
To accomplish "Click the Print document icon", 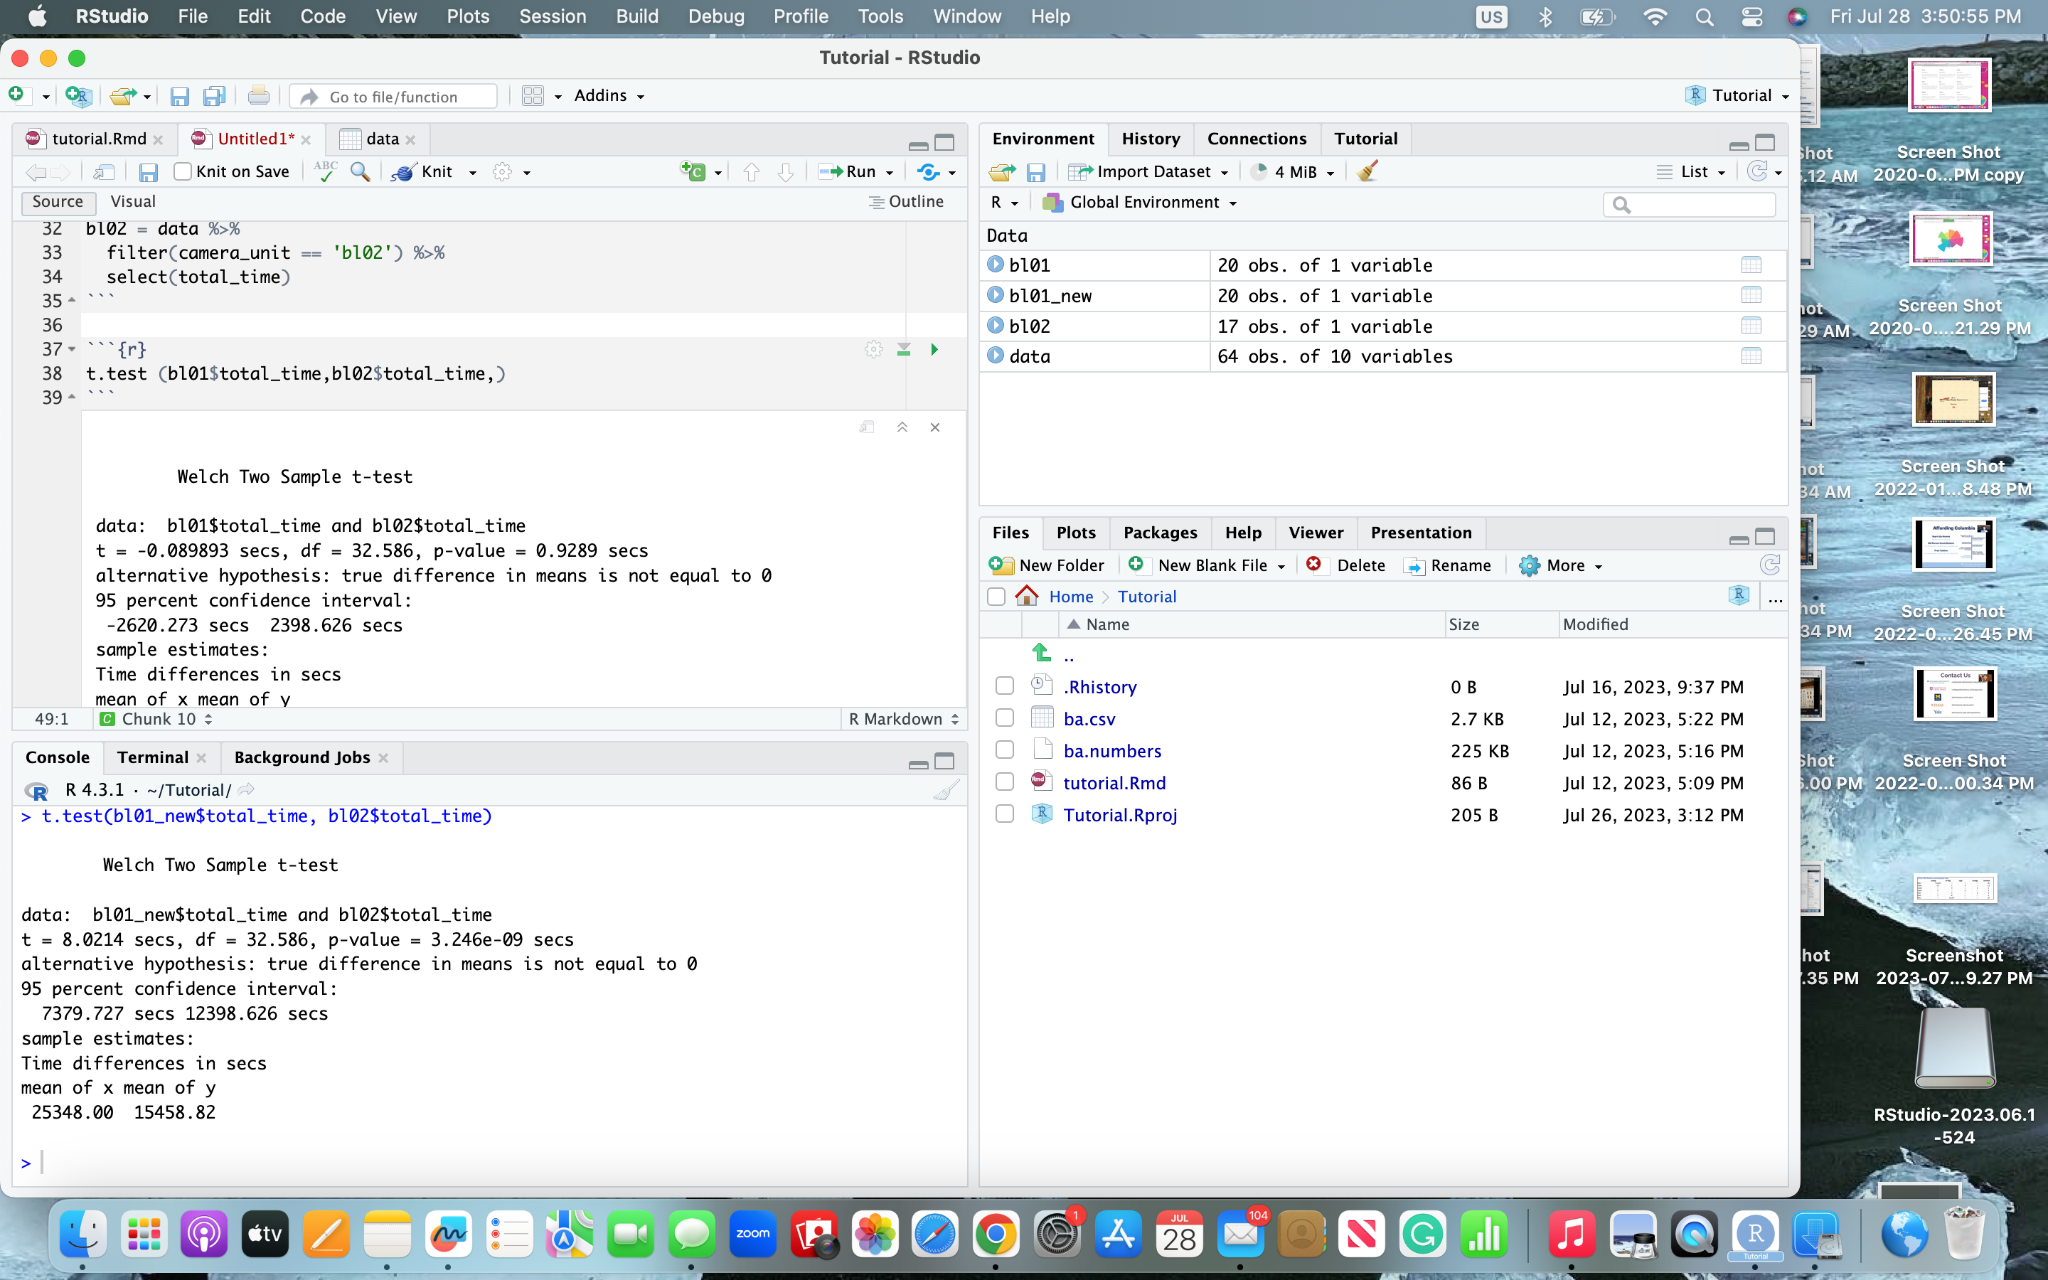I will tap(259, 96).
